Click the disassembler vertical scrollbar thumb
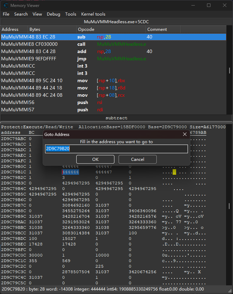 pyautogui.click(x=230, y=70)
